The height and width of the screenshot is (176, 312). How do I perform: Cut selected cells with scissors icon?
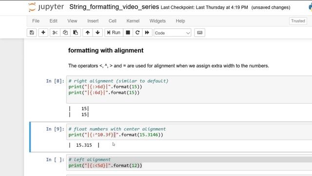55,33
